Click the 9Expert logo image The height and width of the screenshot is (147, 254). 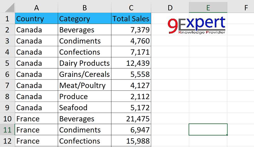[x=197, y=25]
